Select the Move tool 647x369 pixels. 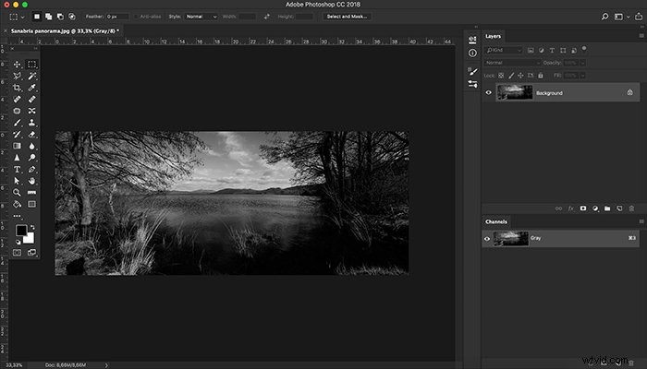[x=17, y=65]
